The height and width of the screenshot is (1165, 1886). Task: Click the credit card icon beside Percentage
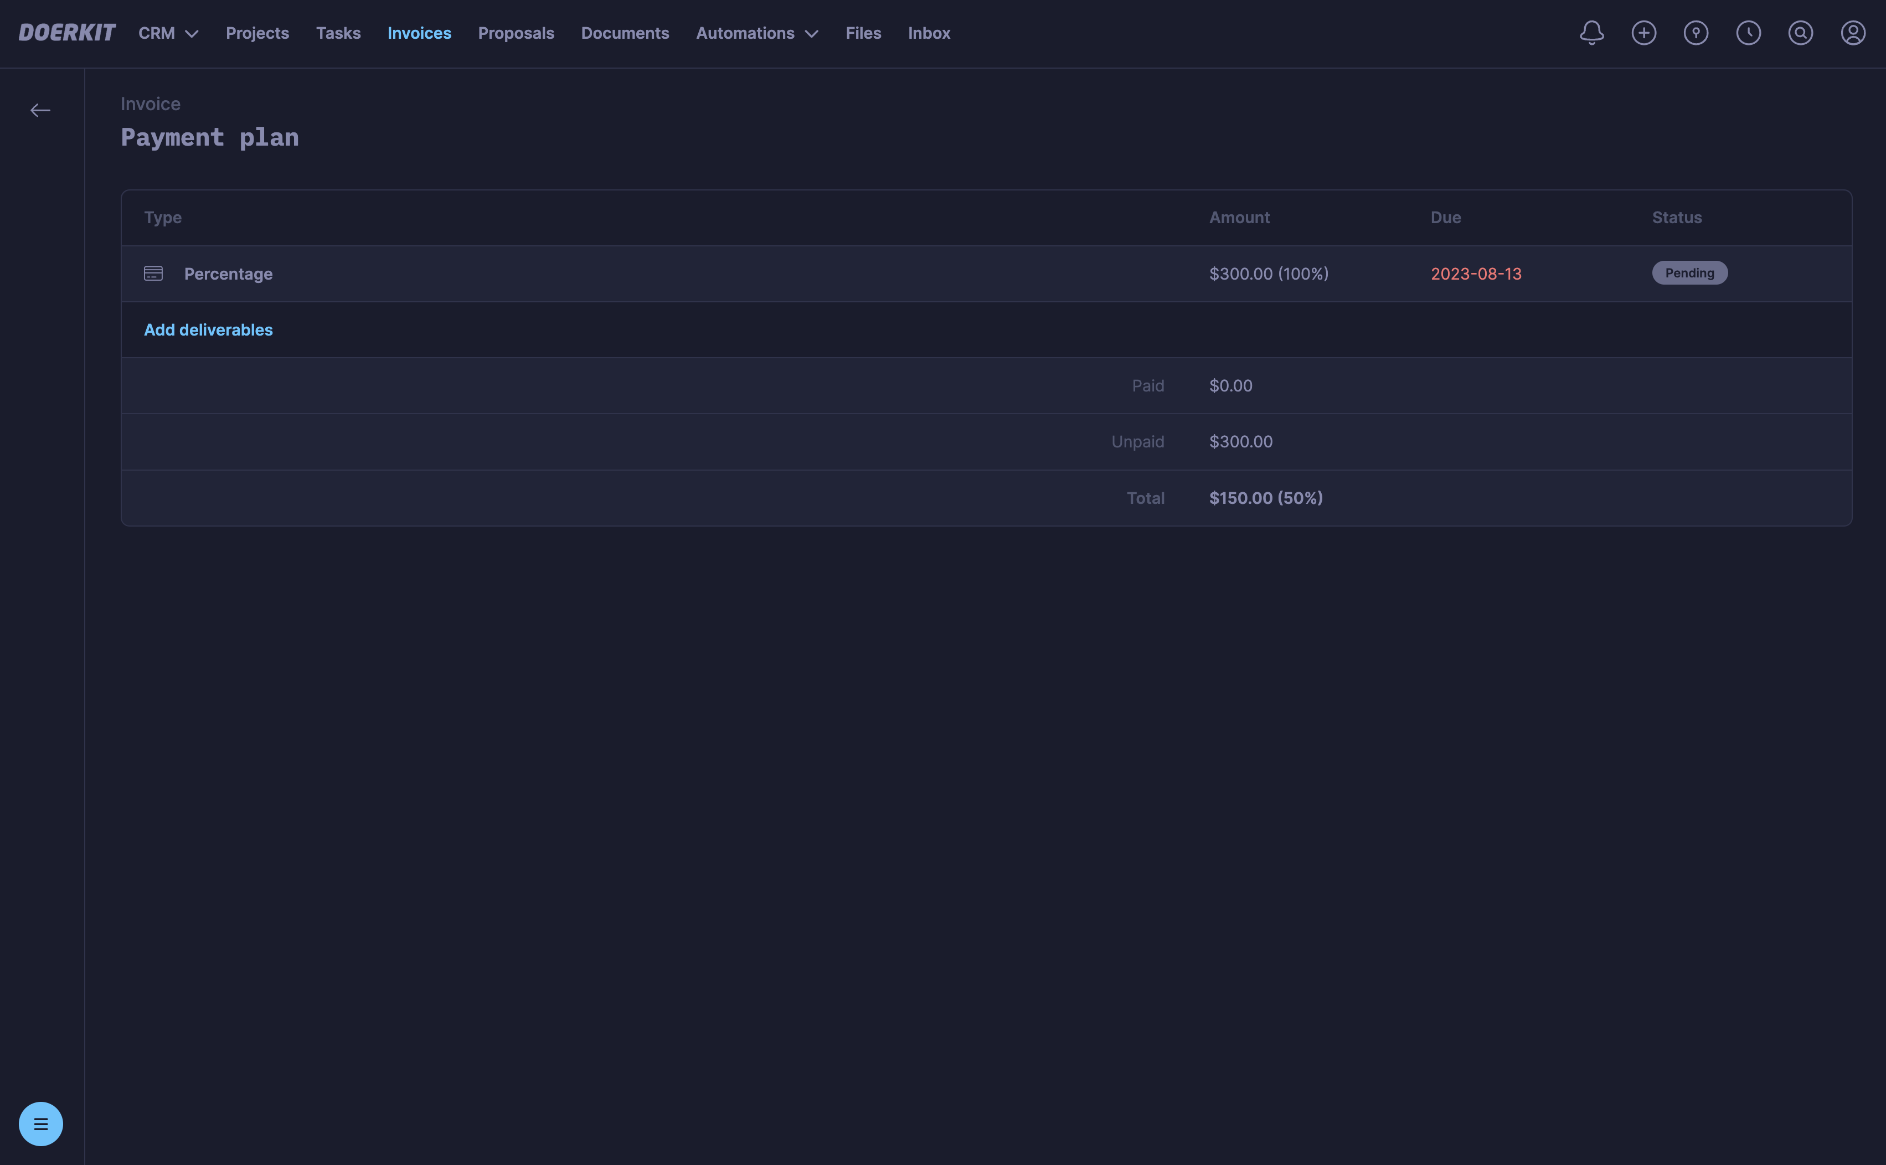pos(153,273)
